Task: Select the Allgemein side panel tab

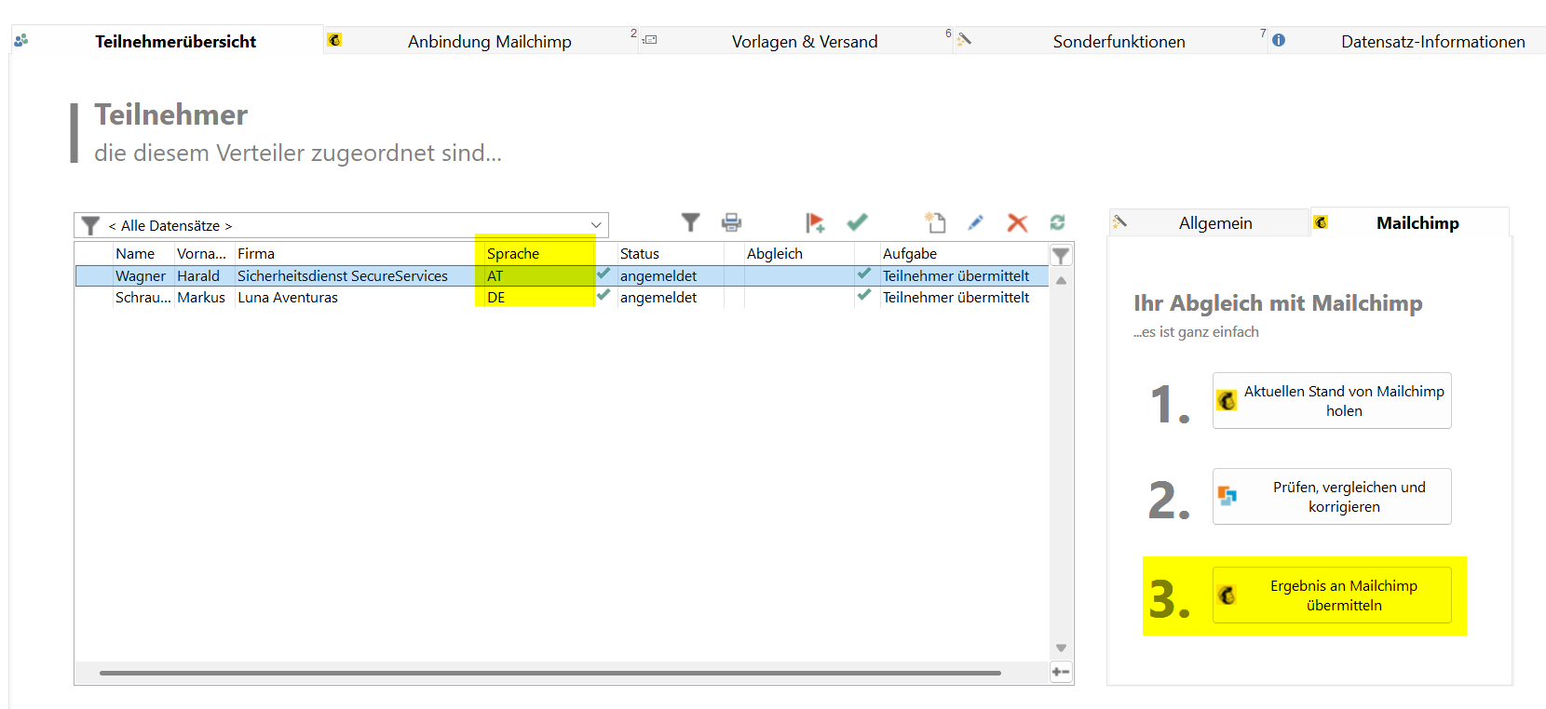Action: [1214, 223]
